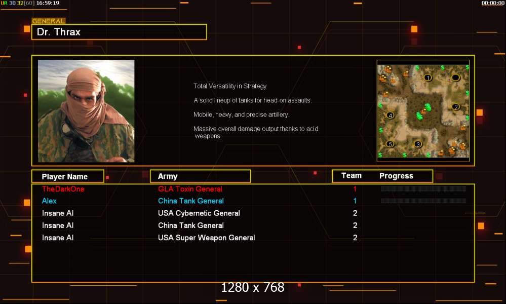
Task: Click the USA Super Weapon General entry
Action: point(206,238)
